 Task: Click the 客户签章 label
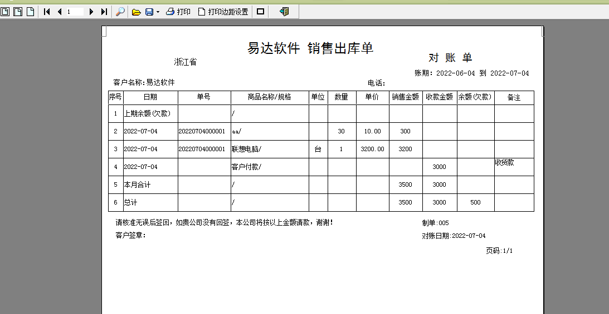pyautogui.click(x=130, y=235)
